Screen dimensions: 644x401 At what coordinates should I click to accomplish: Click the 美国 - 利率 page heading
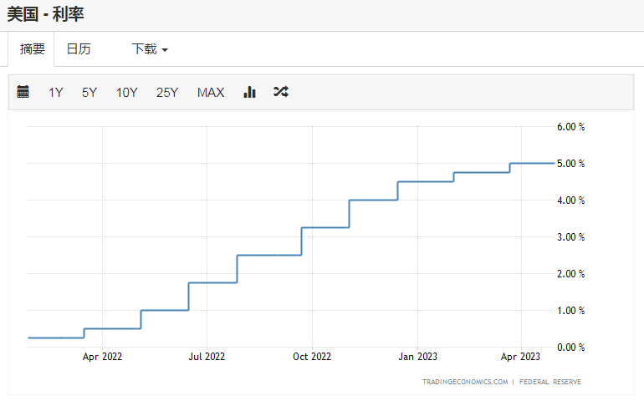click(45, 14)
